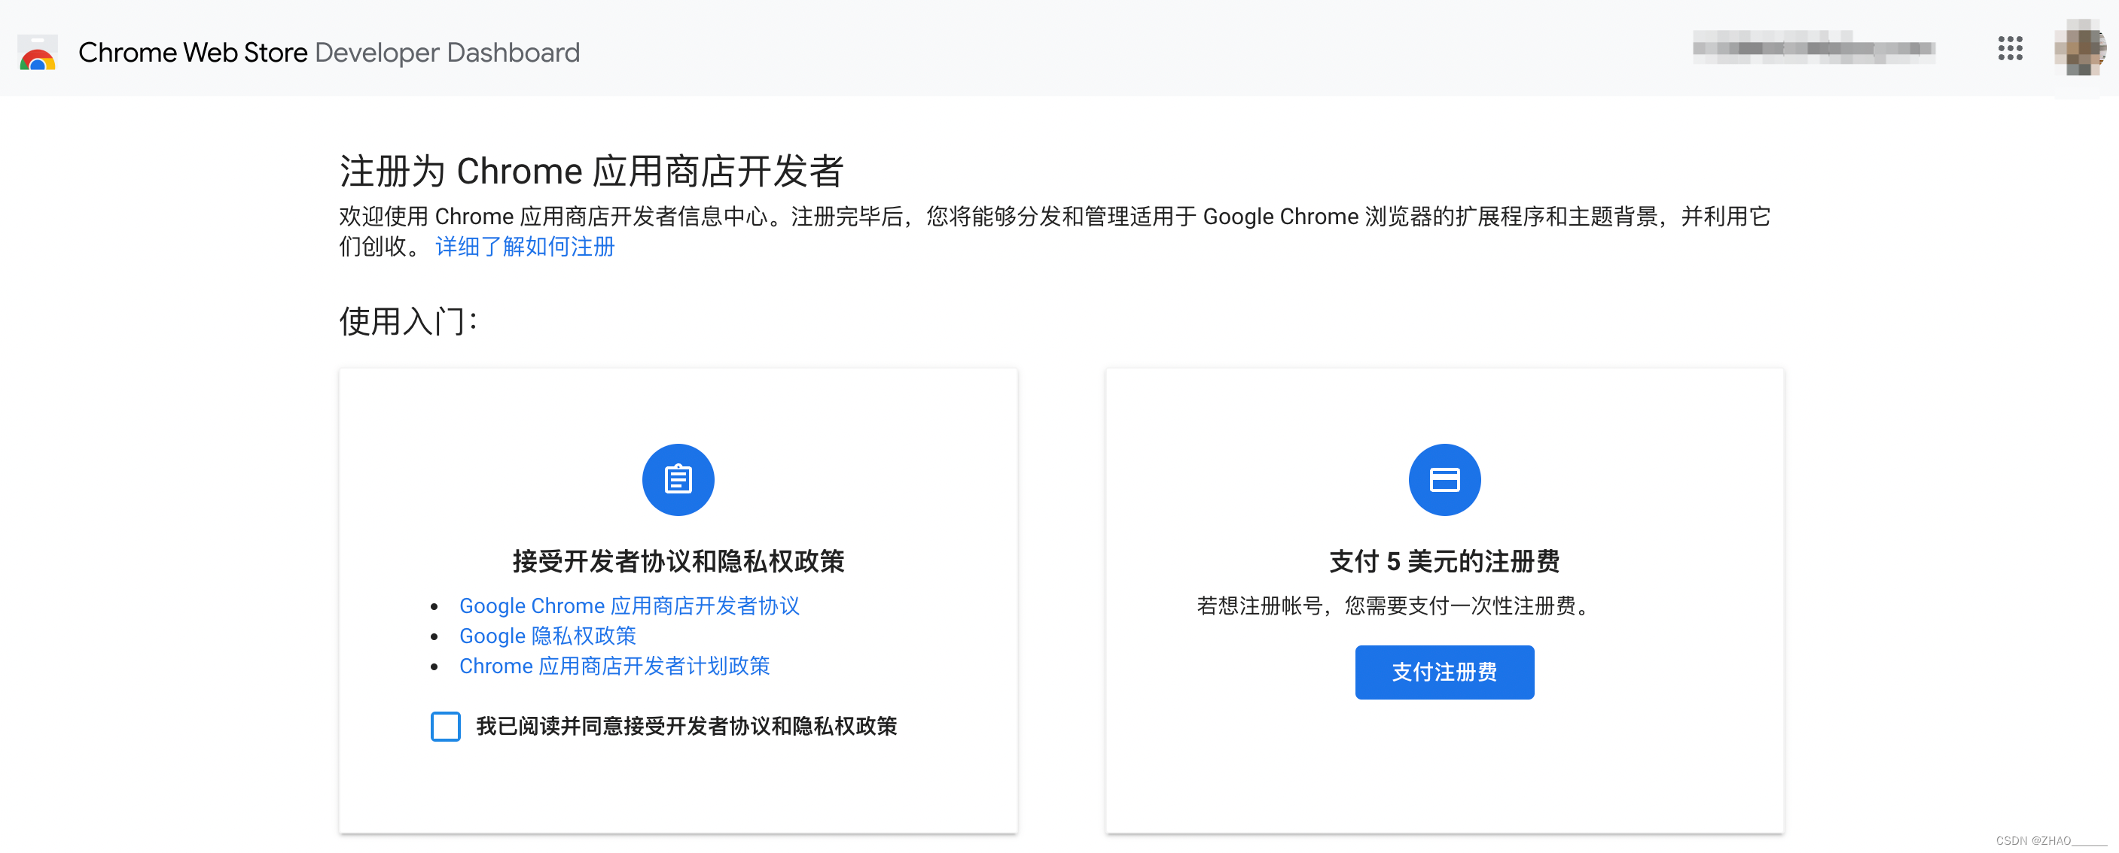The image size is (2119, 853).
Task: Click the Chrome Web Store logo icon
Action: (38, 53)
